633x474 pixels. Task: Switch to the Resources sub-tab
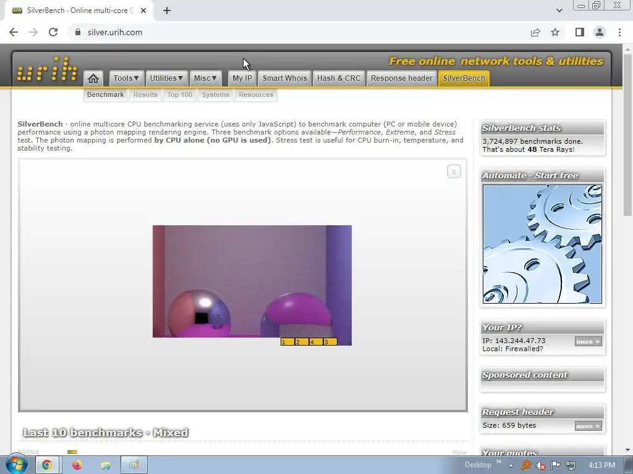[256, 94]
